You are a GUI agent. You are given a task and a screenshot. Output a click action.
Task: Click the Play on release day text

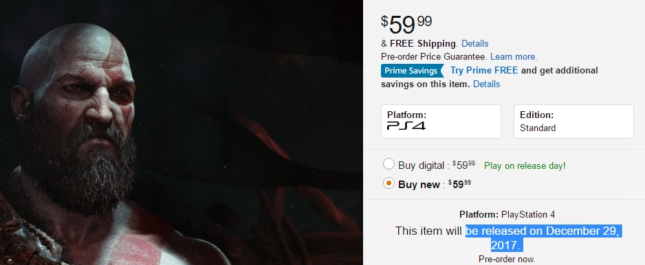[x=525, y=166]
